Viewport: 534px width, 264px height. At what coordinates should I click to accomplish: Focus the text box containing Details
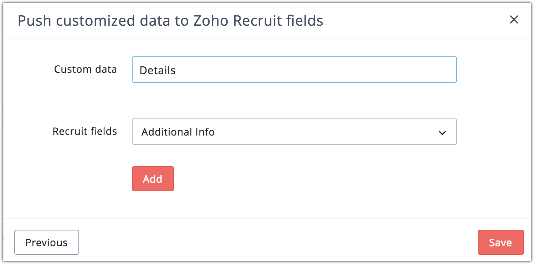coord(294,70)
